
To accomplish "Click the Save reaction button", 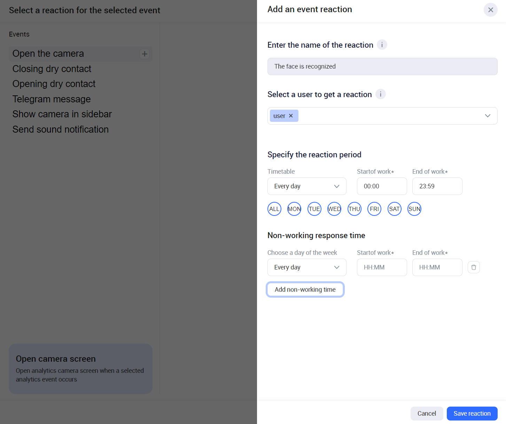I will (472, 414).
